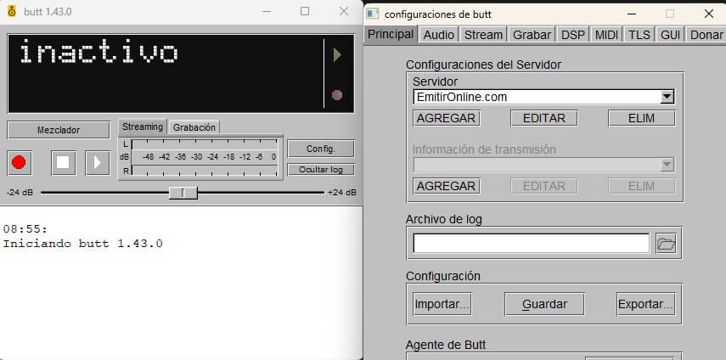The width and height of the screenshot is (726, 360).
Task: Switch to the DSP tab
Action: point(573,35)
